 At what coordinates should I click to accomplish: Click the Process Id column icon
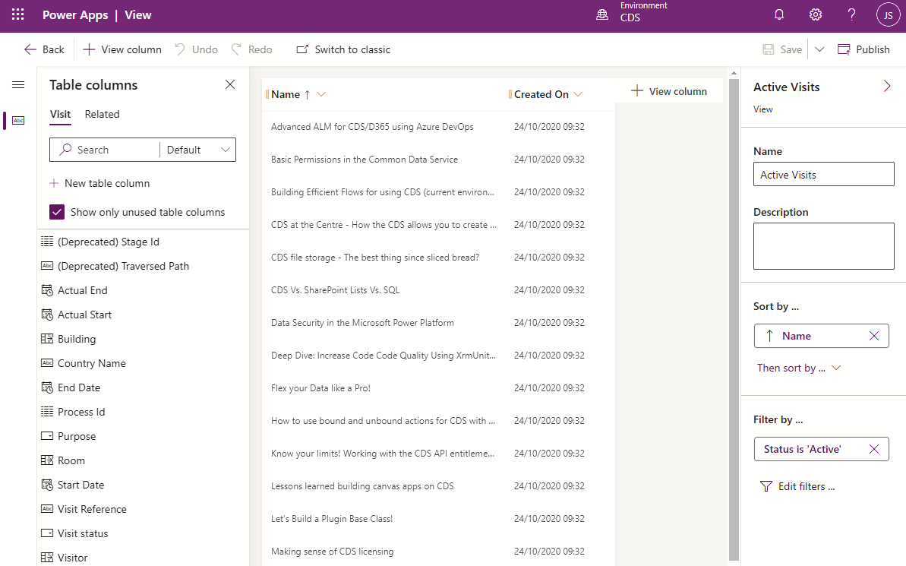[47, 412]
